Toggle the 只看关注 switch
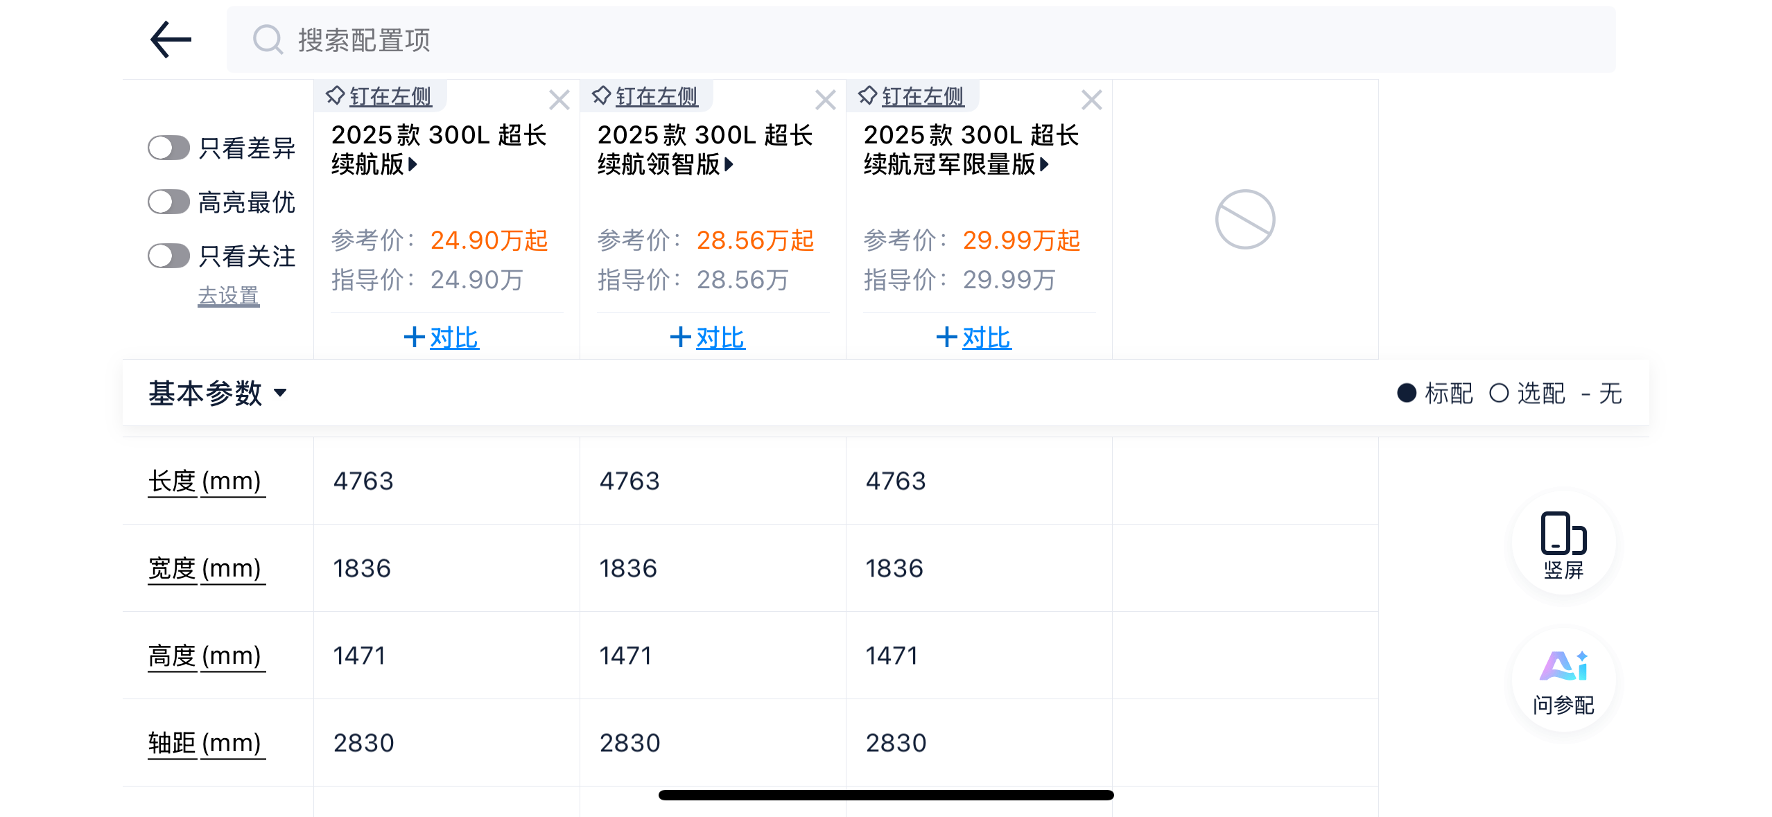 click(168, 256)
